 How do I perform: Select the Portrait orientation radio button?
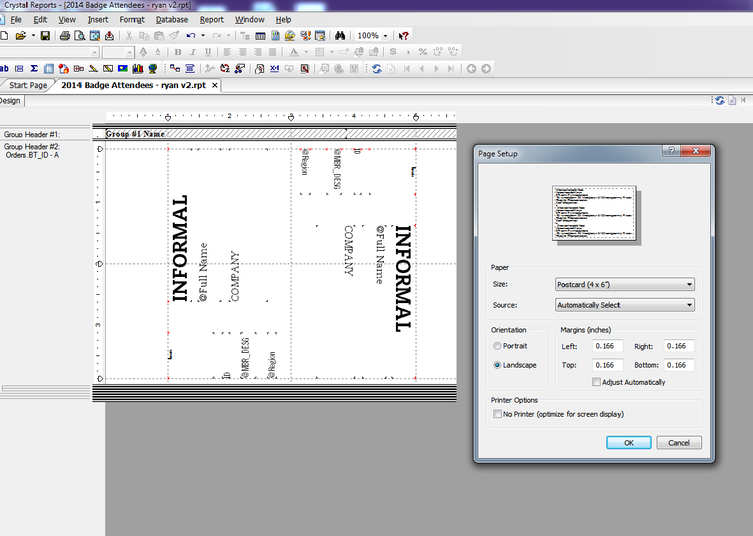click(497, 345)
